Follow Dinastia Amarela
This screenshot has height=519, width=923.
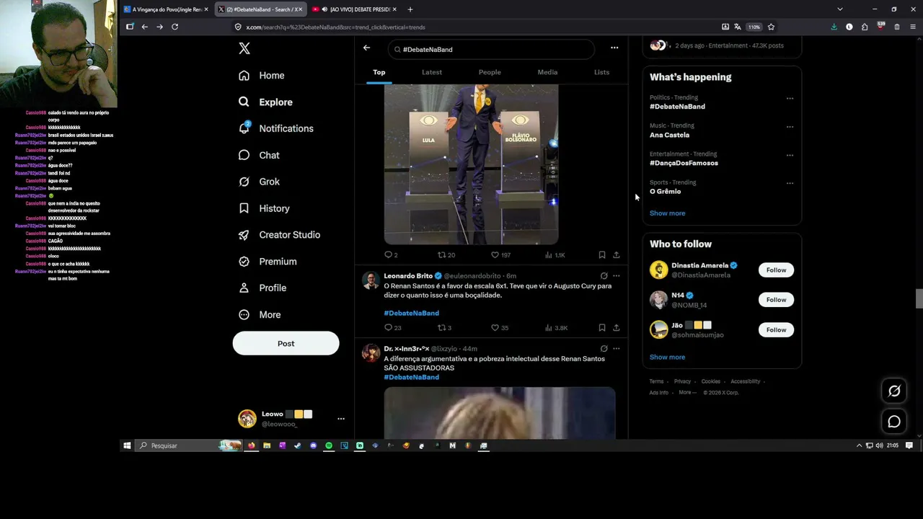pyautogui.click(x=776, y=270)
